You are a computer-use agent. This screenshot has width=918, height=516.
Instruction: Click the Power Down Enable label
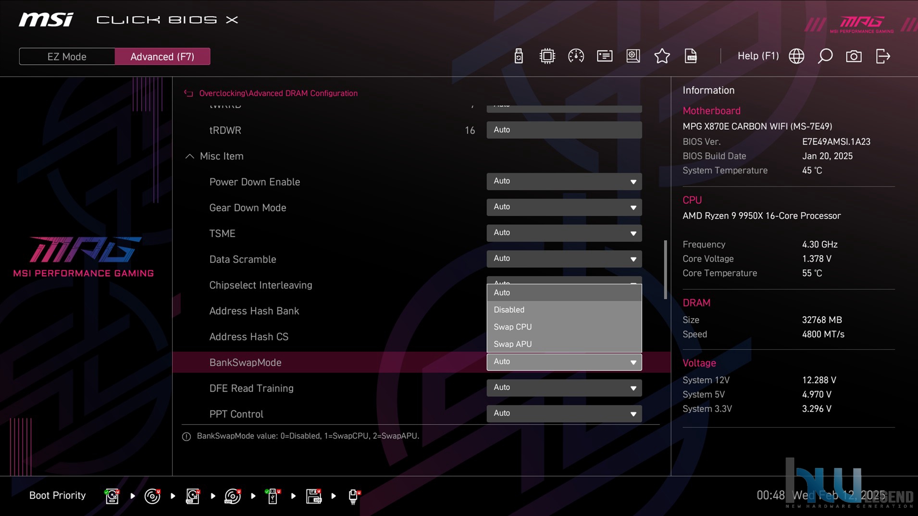254,182
